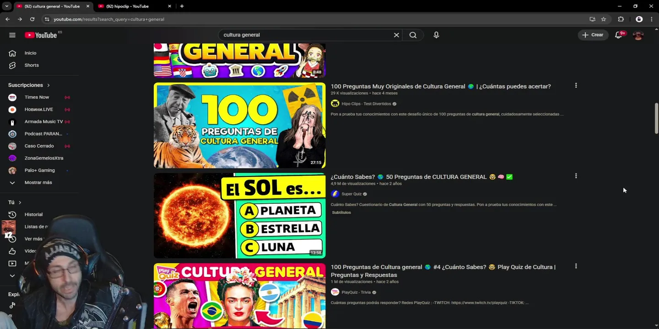The width and height of the screenshot is (659, 329).
Task: Go back with the browser back arrow
Action: click(x=7, y=19)
